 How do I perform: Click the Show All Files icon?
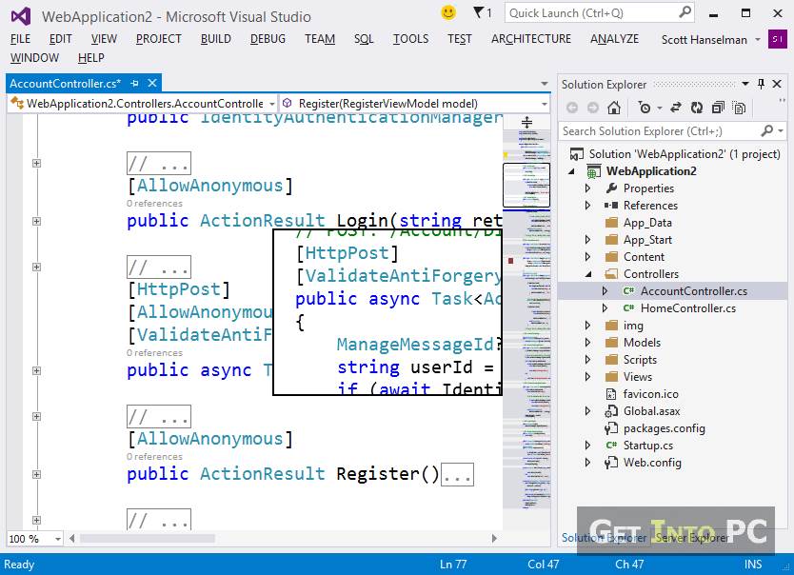[x=739, y=108]
